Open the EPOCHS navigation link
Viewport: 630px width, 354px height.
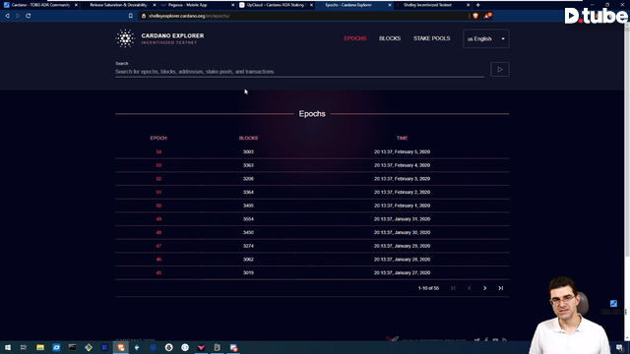355,38
